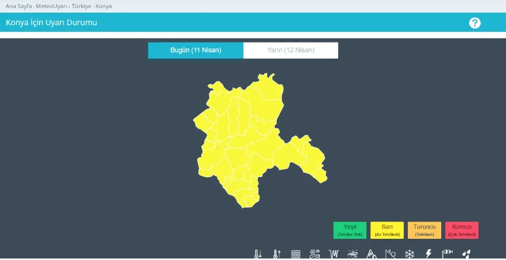Select the avalanche slope warning icon
This screenshot has width=506, height=260.
point(390,254)
